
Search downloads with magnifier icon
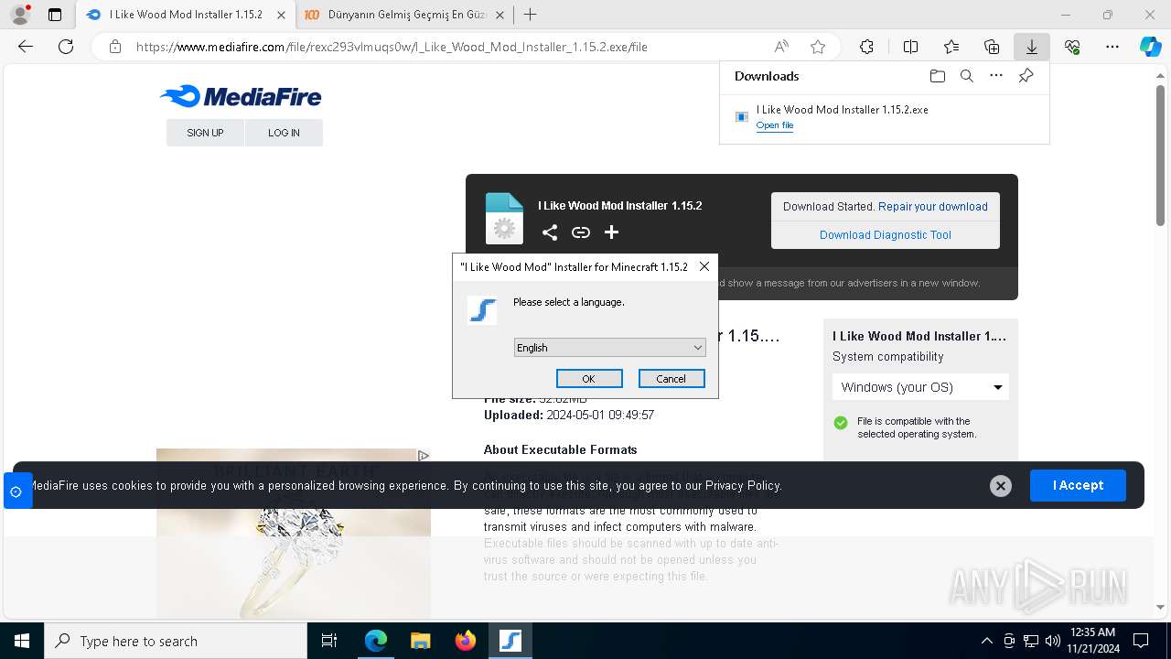(x=966, y=76)
